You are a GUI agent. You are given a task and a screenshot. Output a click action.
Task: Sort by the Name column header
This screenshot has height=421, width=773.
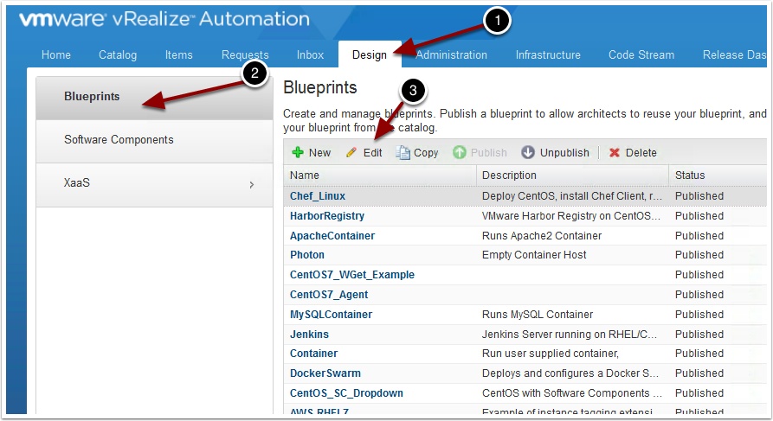[x=380, y=175]
